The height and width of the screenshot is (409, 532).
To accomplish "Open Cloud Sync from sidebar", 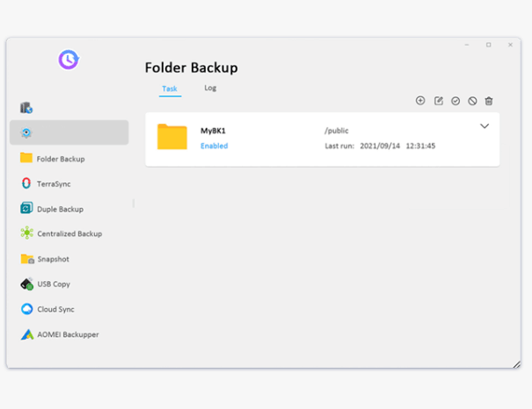I will point(55,310).
